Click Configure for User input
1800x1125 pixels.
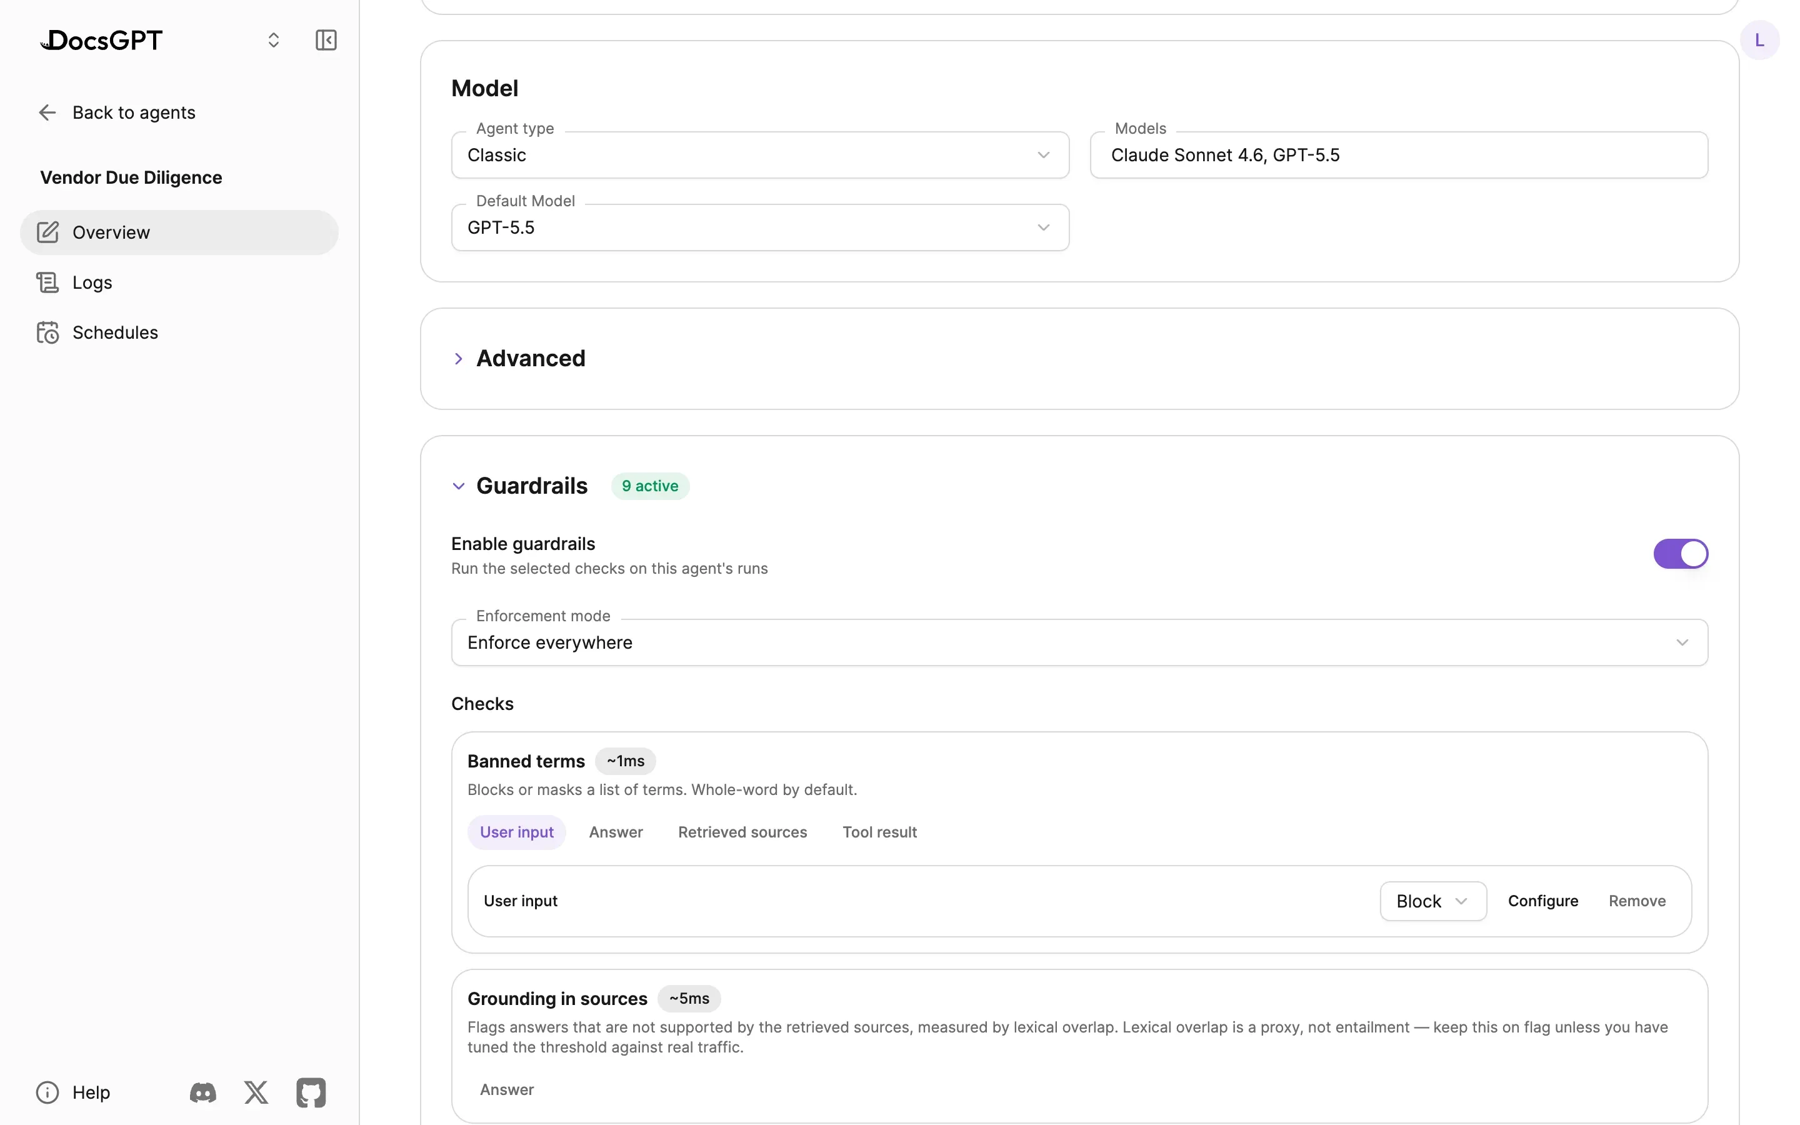pos(1542,900)
